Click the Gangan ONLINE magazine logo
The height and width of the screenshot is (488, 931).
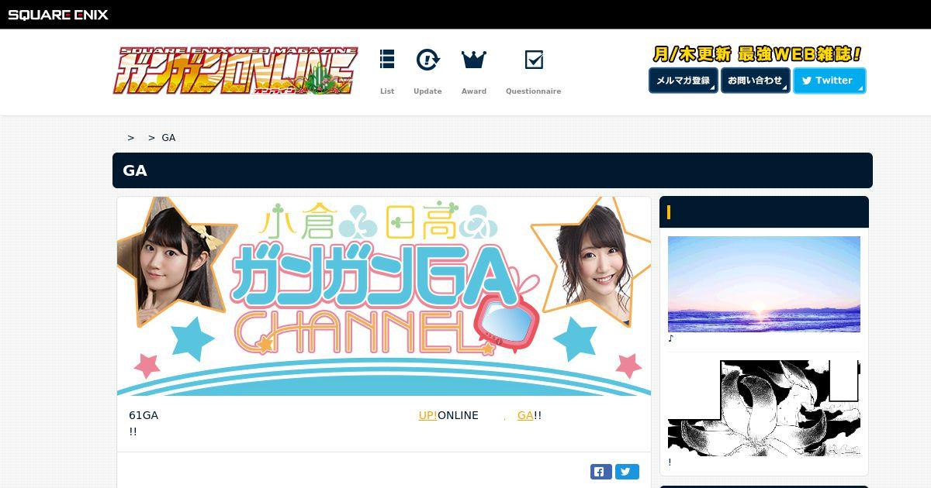click(235, 71)
